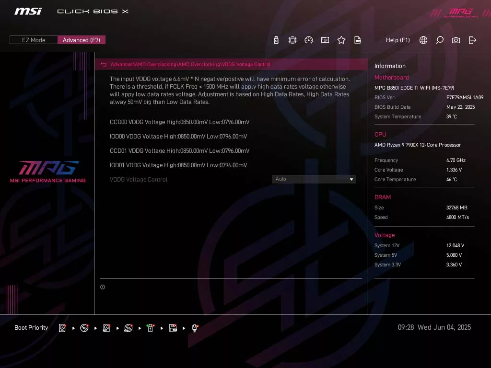Click the System 5V reading 5.080 V
Screen dimensions: 491x368
(x=454, y=255)
